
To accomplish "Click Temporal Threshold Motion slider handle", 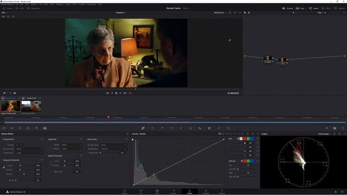I will (24, 174).
